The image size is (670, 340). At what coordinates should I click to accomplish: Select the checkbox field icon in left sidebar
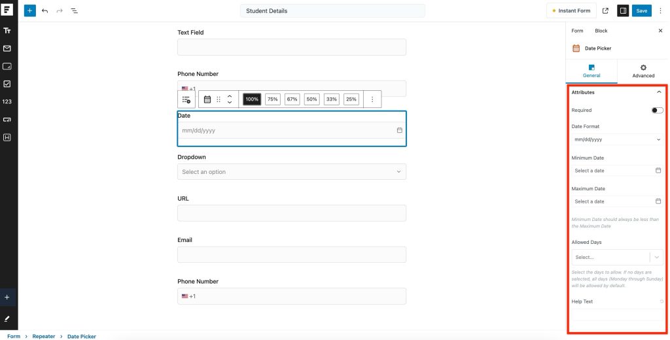[x=7, y=84]
